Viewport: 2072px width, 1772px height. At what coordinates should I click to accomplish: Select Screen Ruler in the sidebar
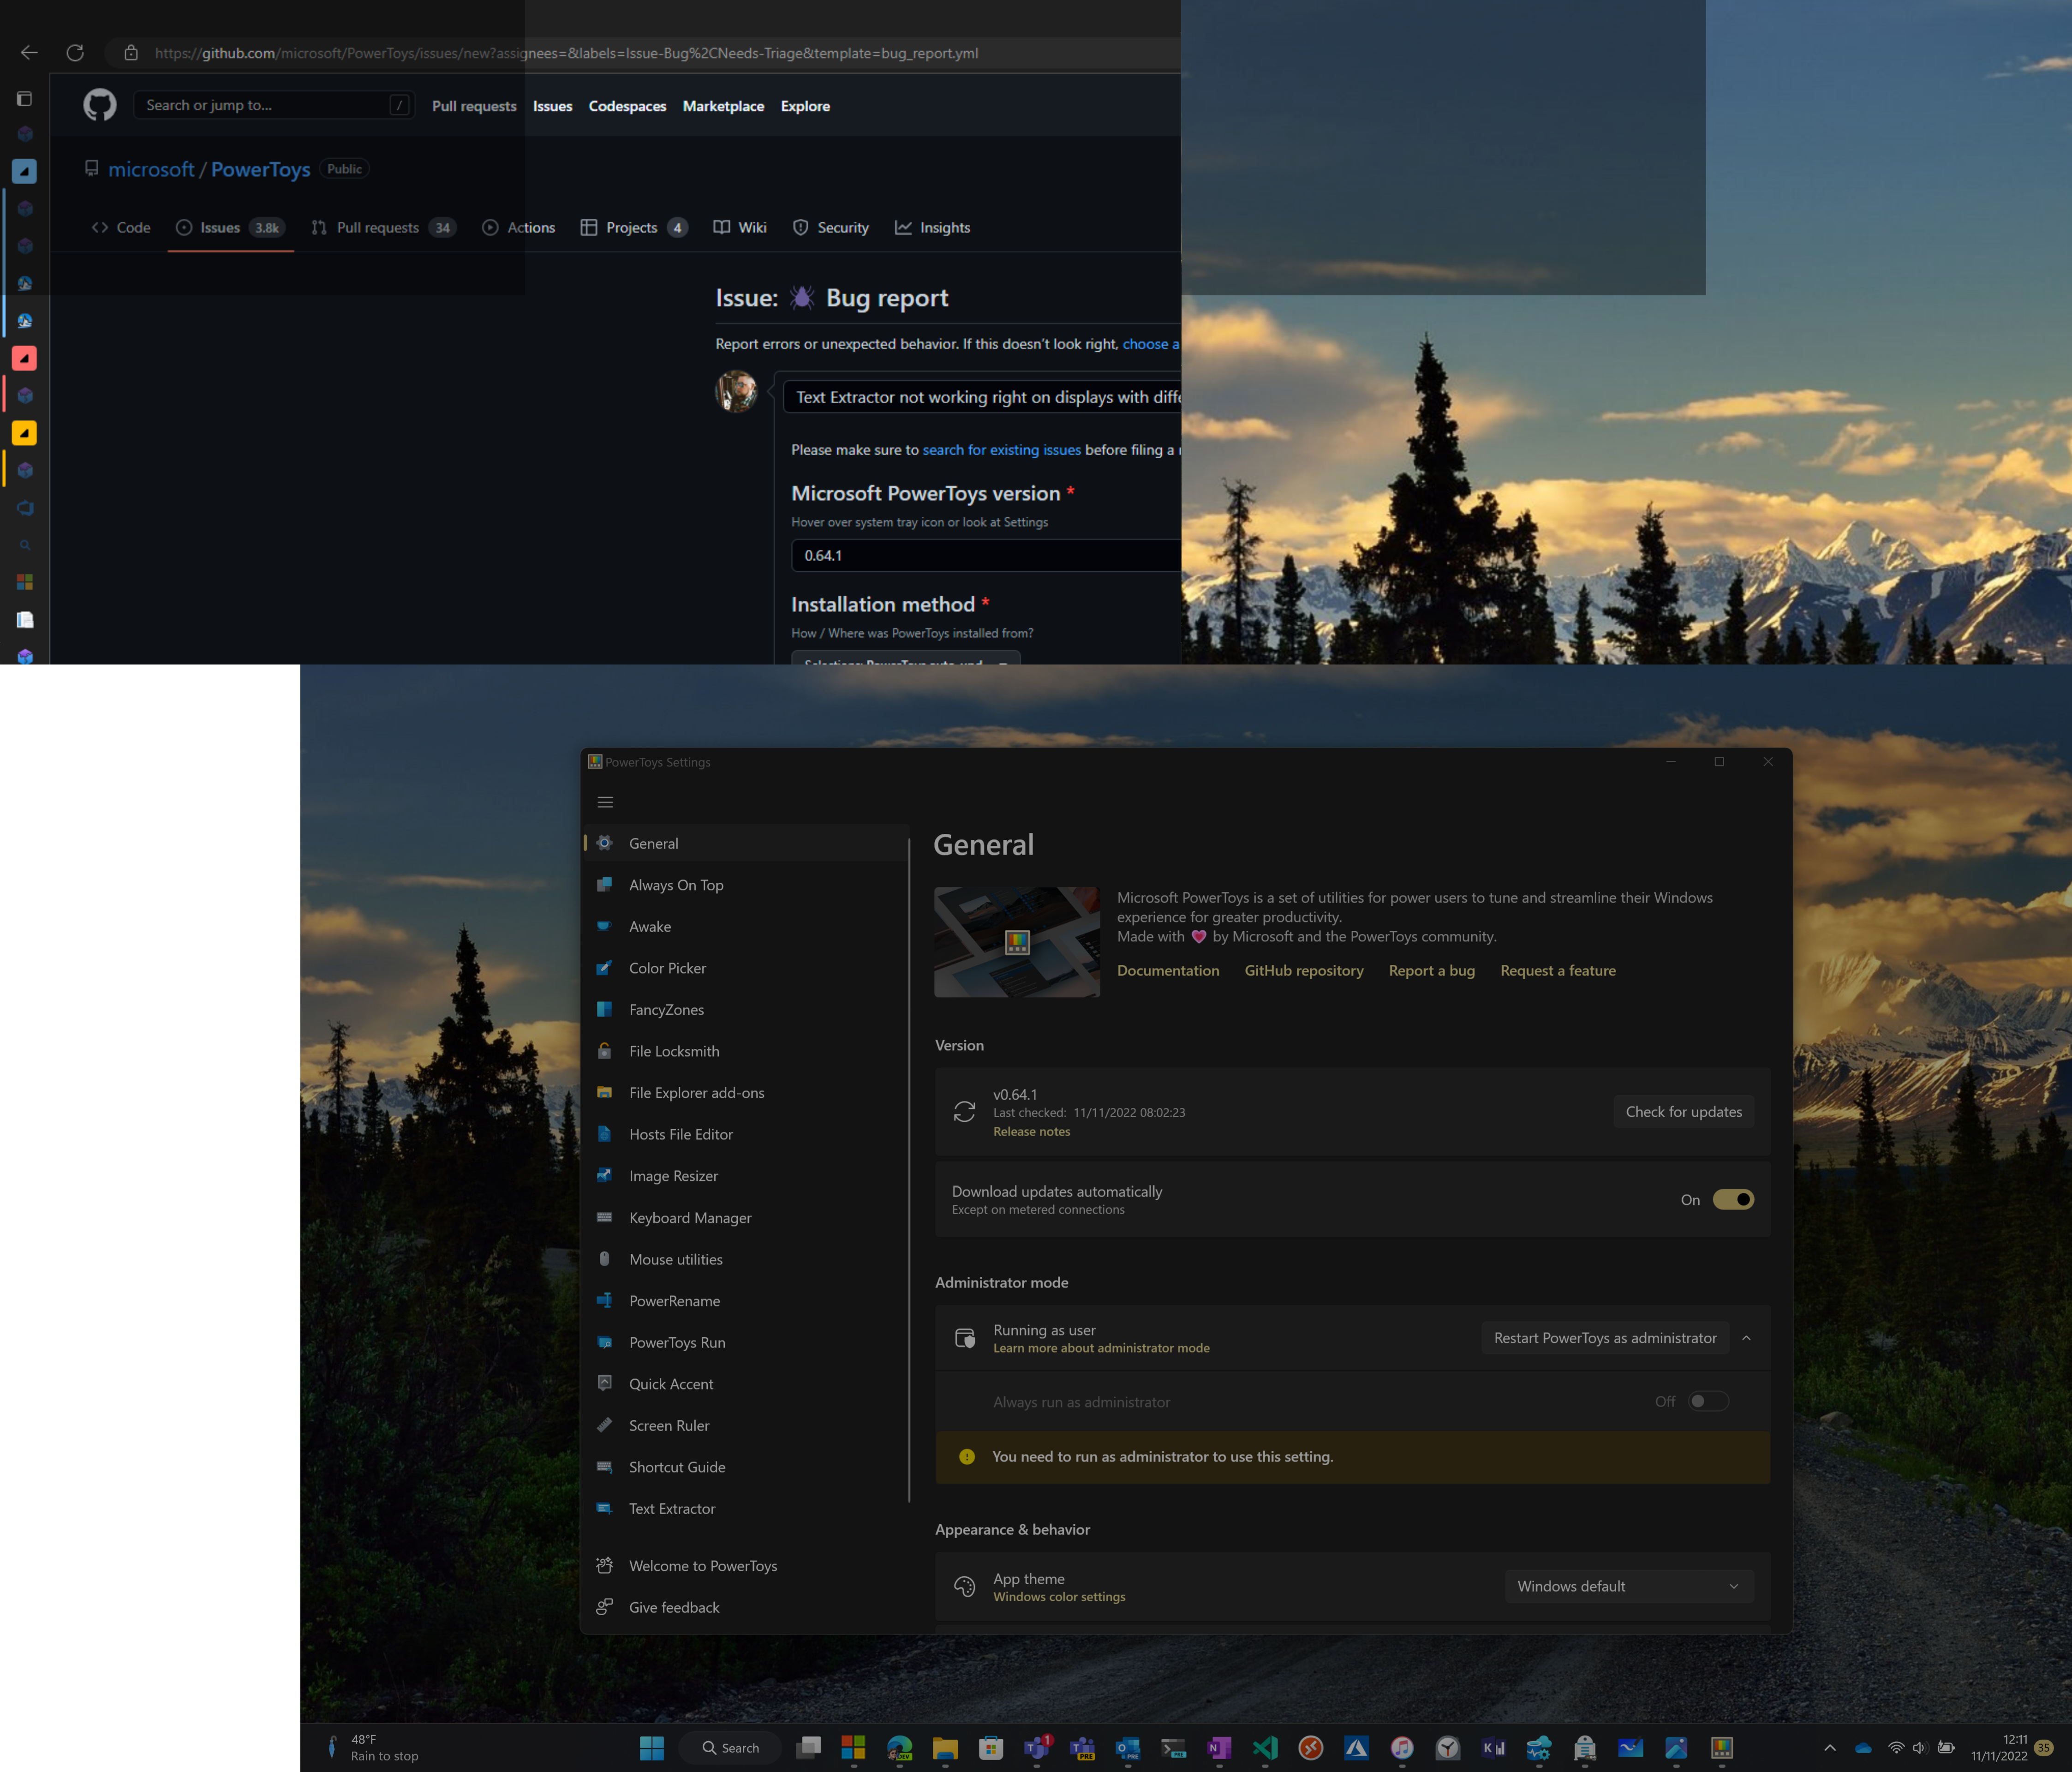pyautogui.click(x=667, y=1425)
